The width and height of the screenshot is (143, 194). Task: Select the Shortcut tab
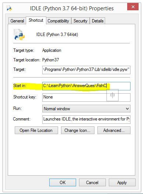[x=36, y=20]
